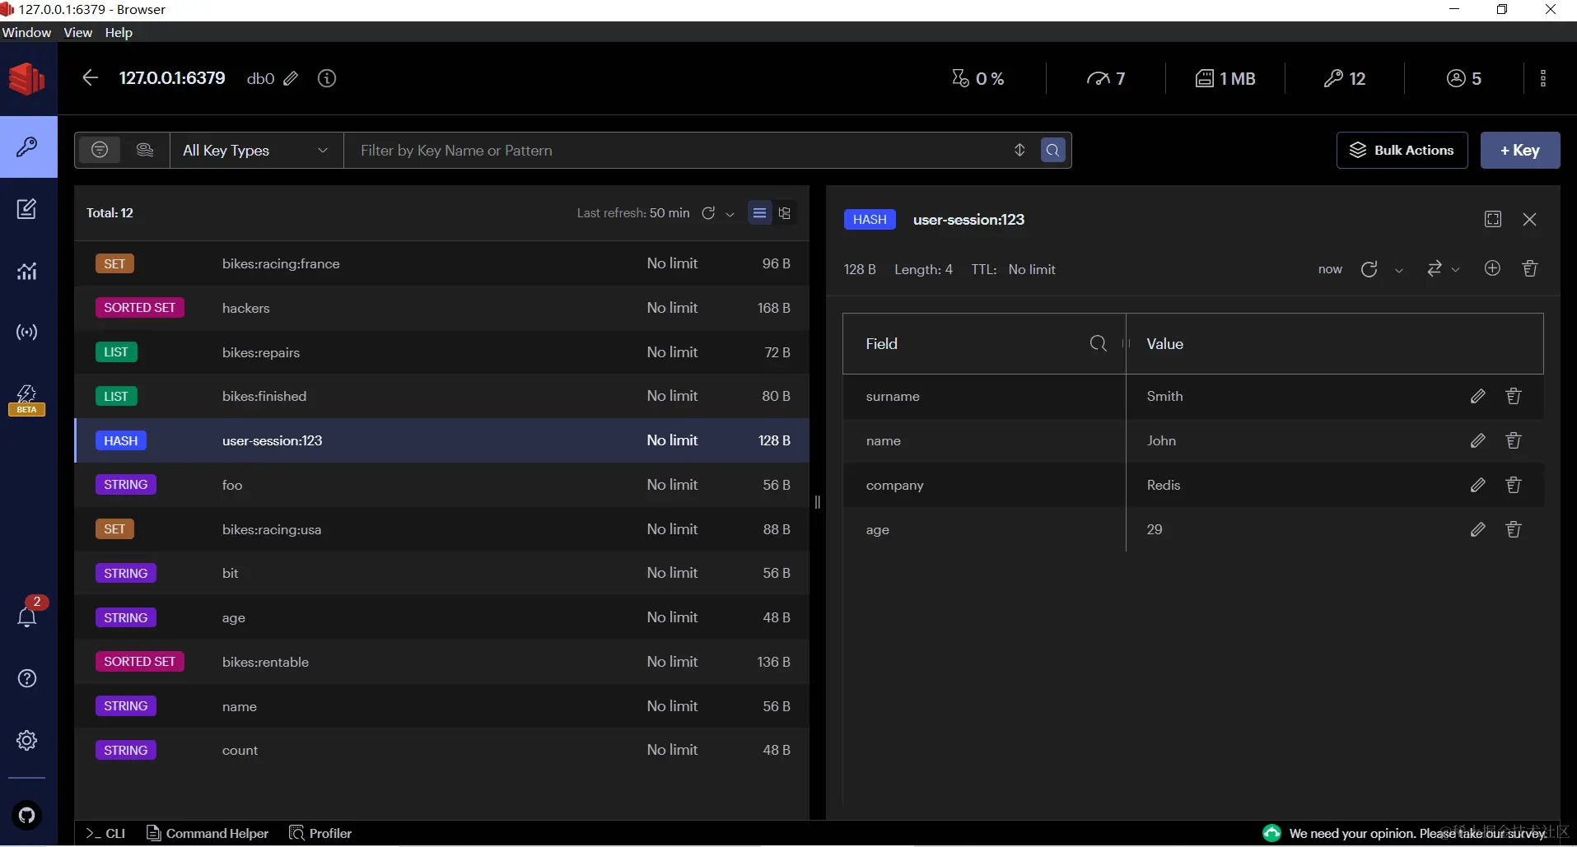Switch to search by values mode
1577x847 pixels.
(x=144, y=150)
